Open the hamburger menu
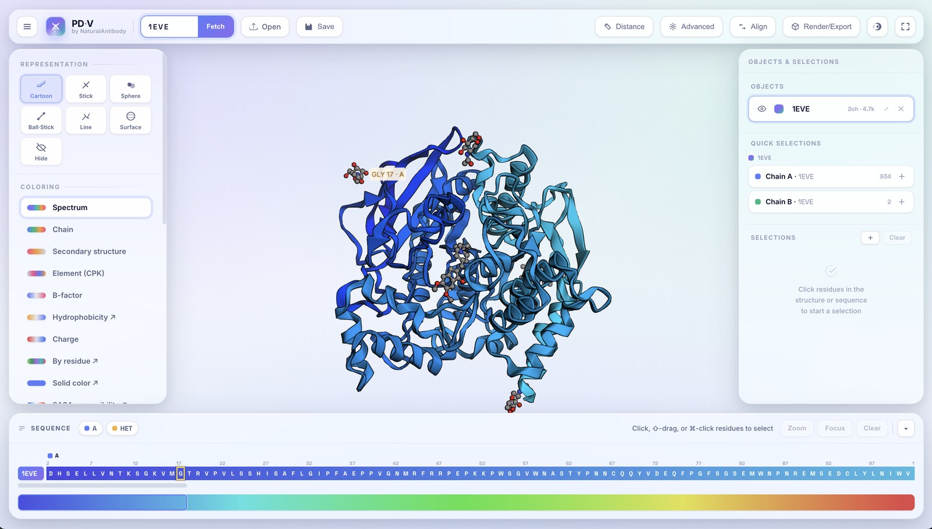932x529 pixels. pos(27,26)
